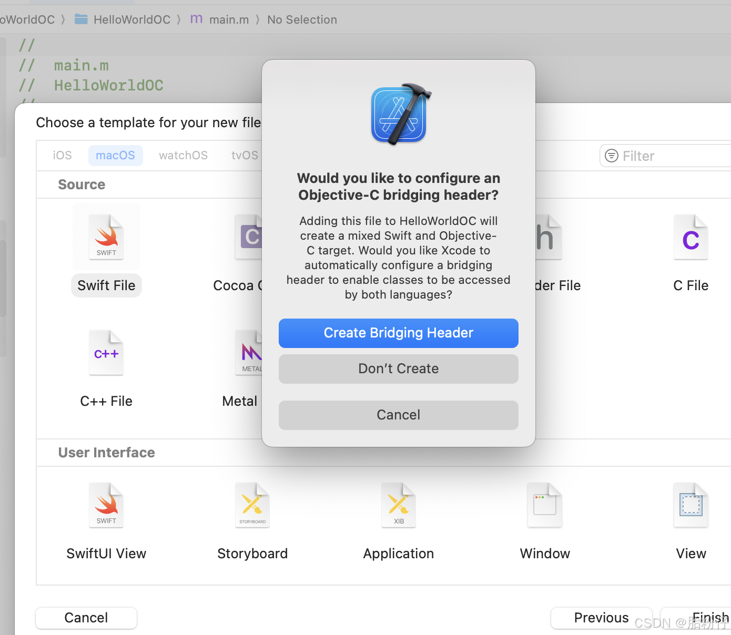Click the Storyboard label

252,554
